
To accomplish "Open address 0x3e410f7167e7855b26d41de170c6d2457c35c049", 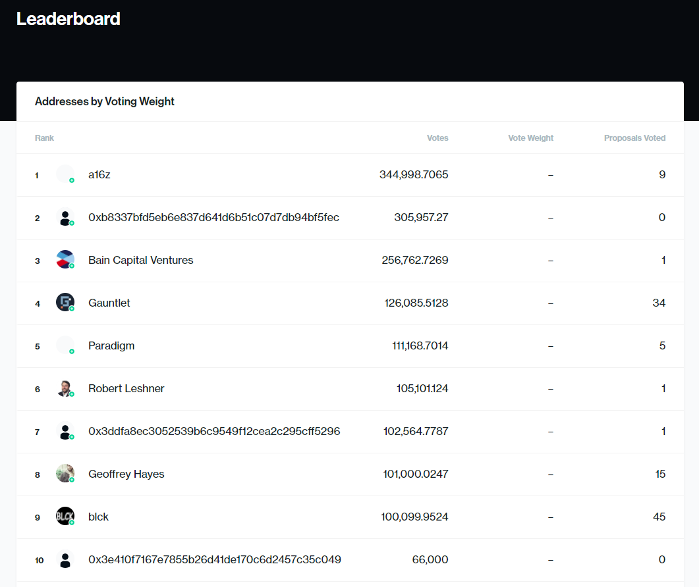I will (x=214, y=559).
